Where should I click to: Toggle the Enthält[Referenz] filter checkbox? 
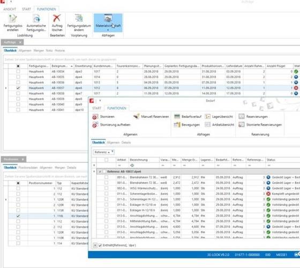[100, 245]
